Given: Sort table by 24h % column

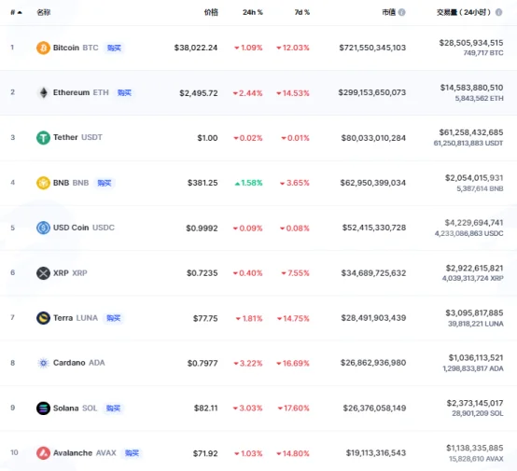Looking at the screenshot, I should pyautogui.click(x=253, y=12).
